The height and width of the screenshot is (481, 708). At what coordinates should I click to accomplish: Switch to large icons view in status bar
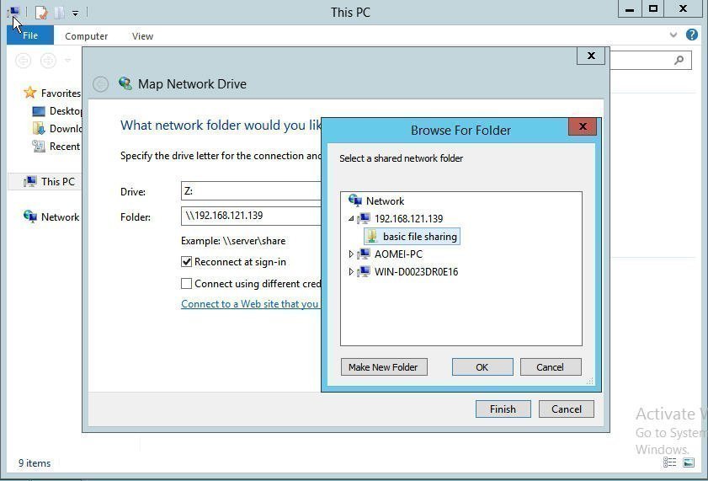point(689,462)
